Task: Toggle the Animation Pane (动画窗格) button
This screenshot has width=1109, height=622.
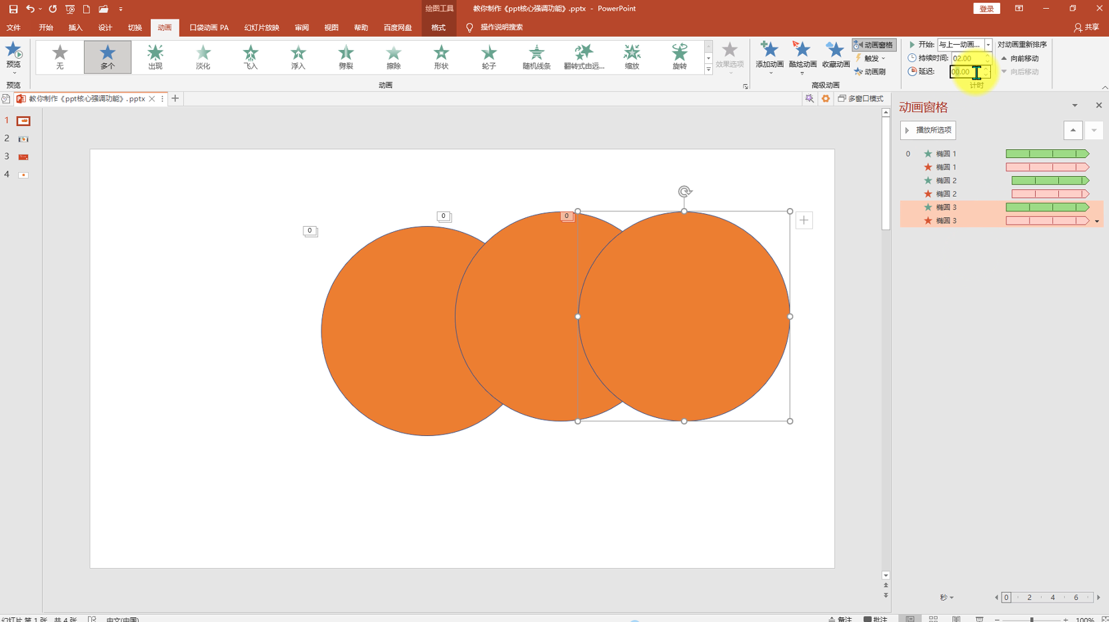Action: click(874, 45)
